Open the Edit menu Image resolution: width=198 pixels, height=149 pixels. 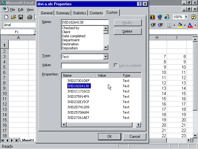pos(21,10)
